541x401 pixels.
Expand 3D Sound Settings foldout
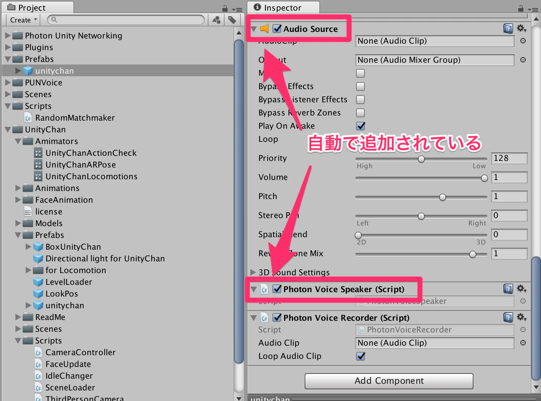[x=253, y=272]
